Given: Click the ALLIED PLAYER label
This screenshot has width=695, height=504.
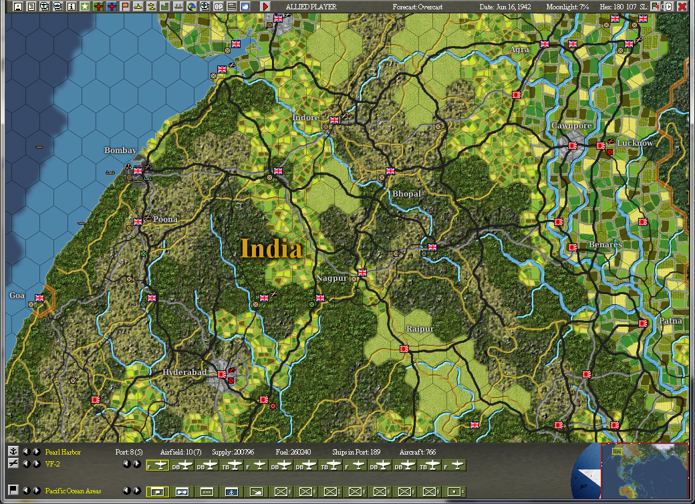Looking at the screenshot, I should point(311,7).
